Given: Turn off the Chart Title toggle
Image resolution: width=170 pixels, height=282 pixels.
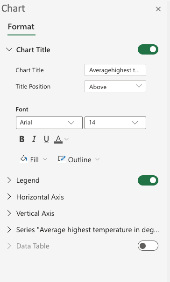Looking at the screenshot, I should point(148,49).
